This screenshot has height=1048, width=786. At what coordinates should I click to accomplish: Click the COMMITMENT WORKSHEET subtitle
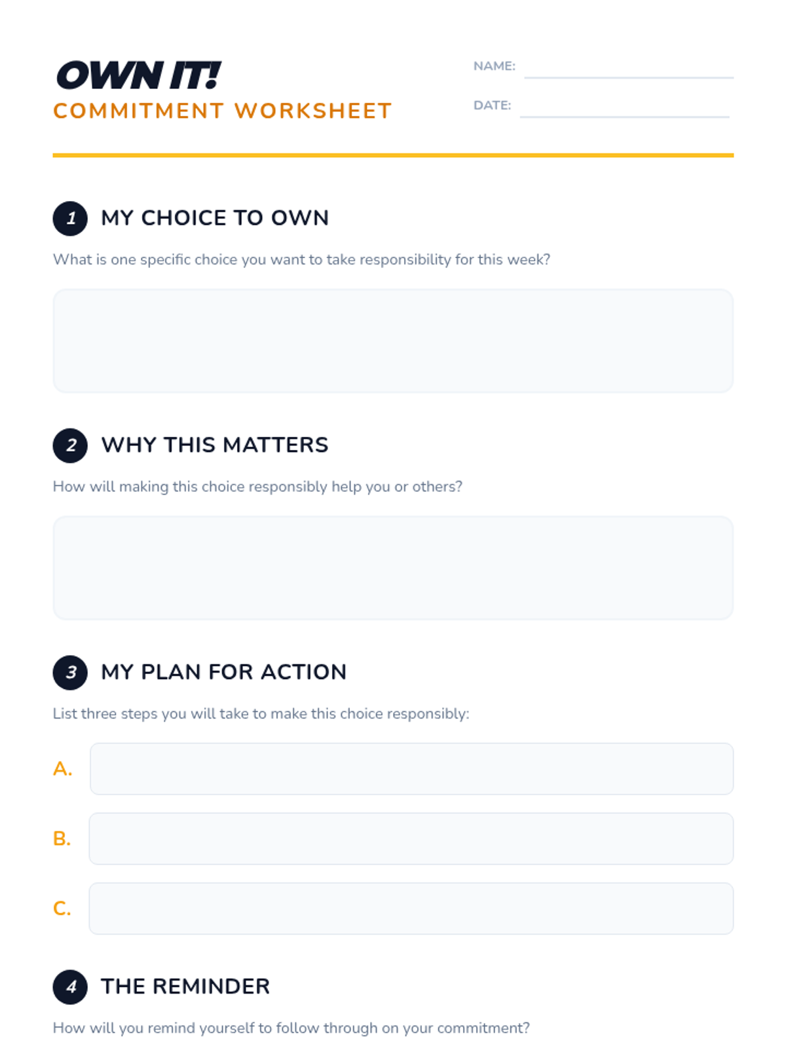(223, 111)
